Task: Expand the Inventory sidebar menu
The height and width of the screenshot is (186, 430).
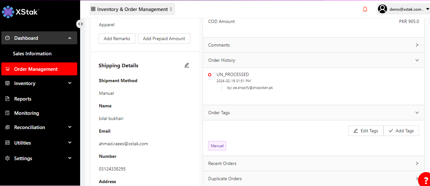Action: (39, 83)
